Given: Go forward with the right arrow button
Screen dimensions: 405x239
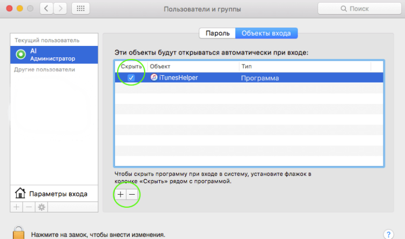Looking at the screenshot, I should [x=60, y=9].
